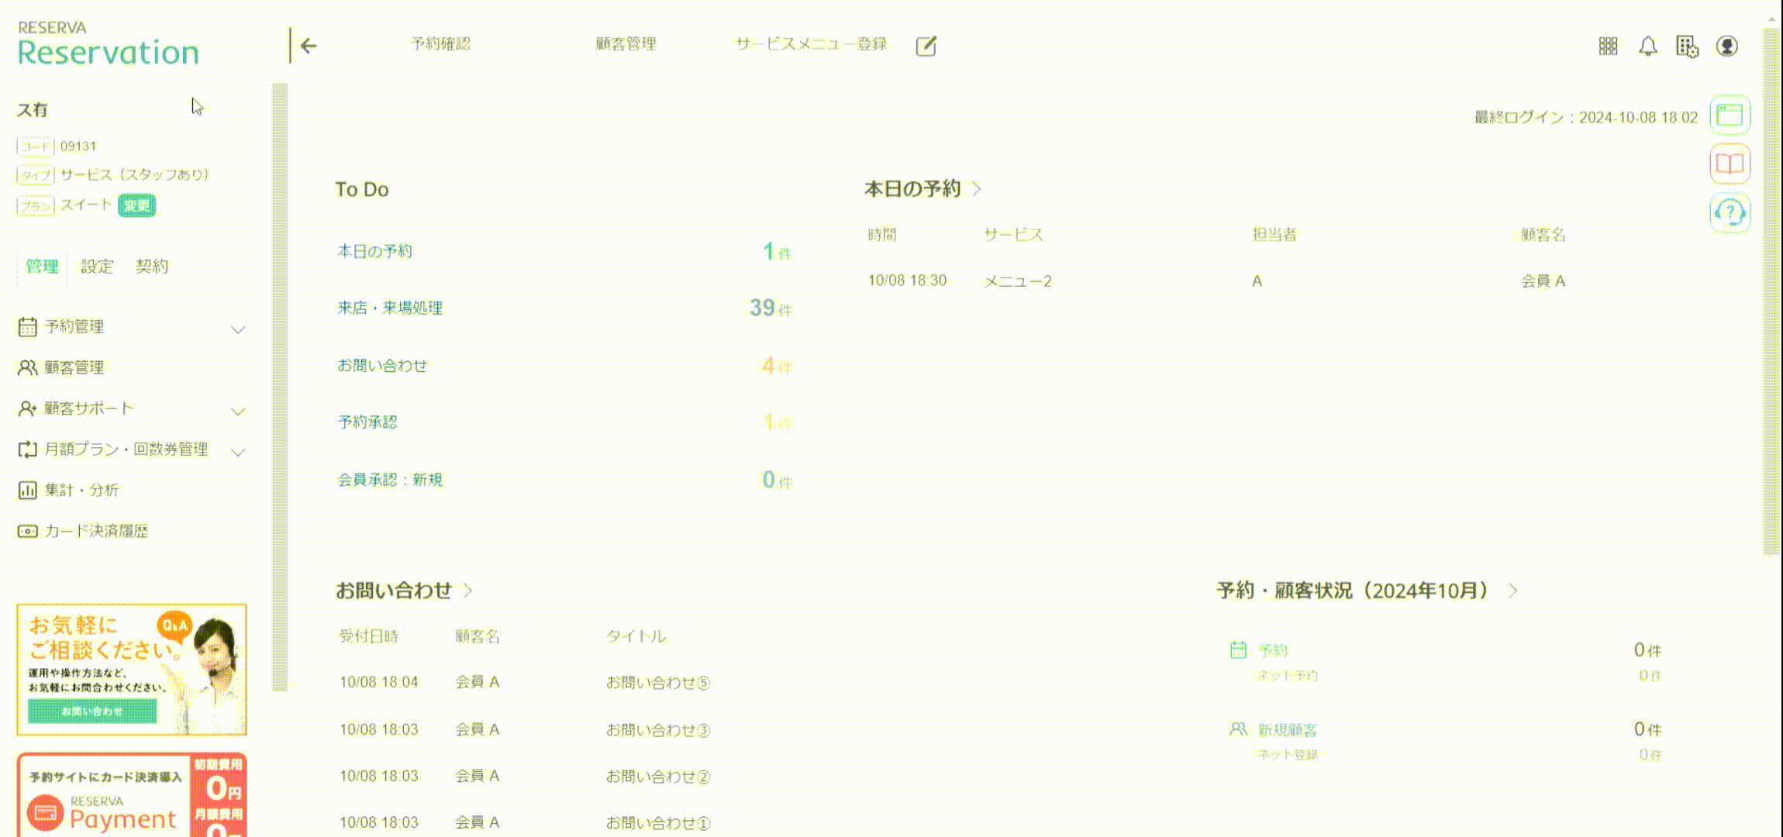The image size is (1783, 837).
Task: Expand the 予約管理 section chevron
Action: 238,329
